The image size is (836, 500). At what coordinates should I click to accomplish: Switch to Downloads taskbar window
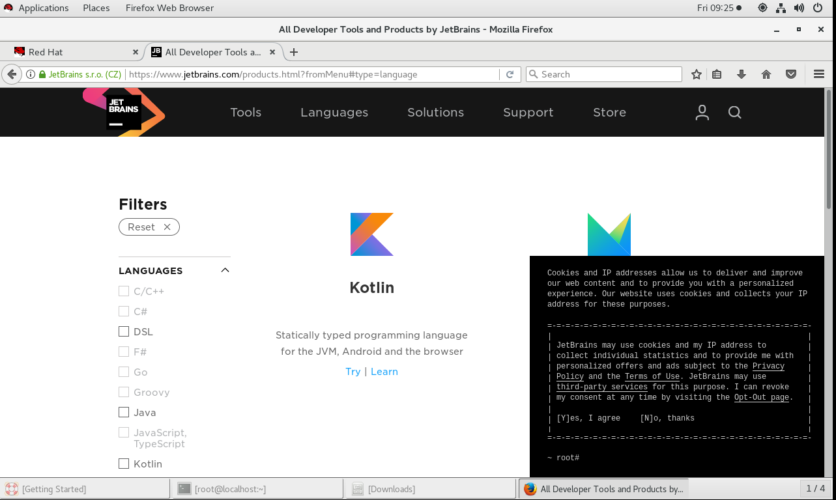coord(431,489)
